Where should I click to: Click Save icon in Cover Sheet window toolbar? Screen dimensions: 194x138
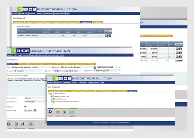(22, 124)
